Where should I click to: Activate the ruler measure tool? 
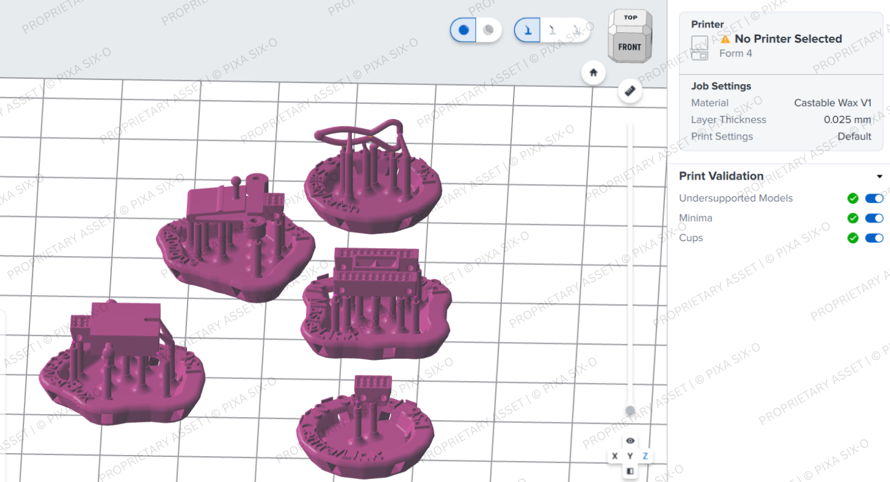(630, 91)
